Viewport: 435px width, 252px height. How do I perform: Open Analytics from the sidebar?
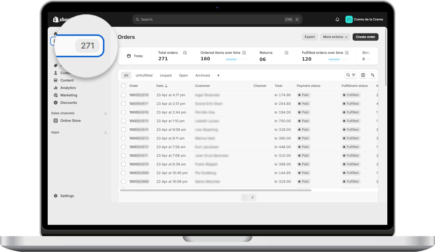(x=68, y=88)
